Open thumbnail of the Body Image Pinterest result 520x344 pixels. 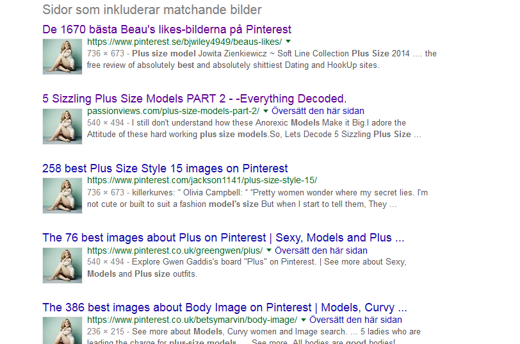click(62, 331)
